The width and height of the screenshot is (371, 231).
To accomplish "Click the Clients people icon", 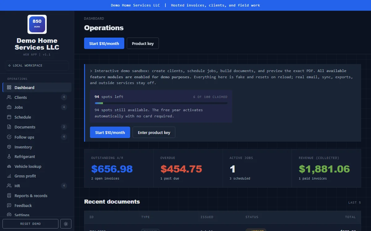I will tap(9, 97).
